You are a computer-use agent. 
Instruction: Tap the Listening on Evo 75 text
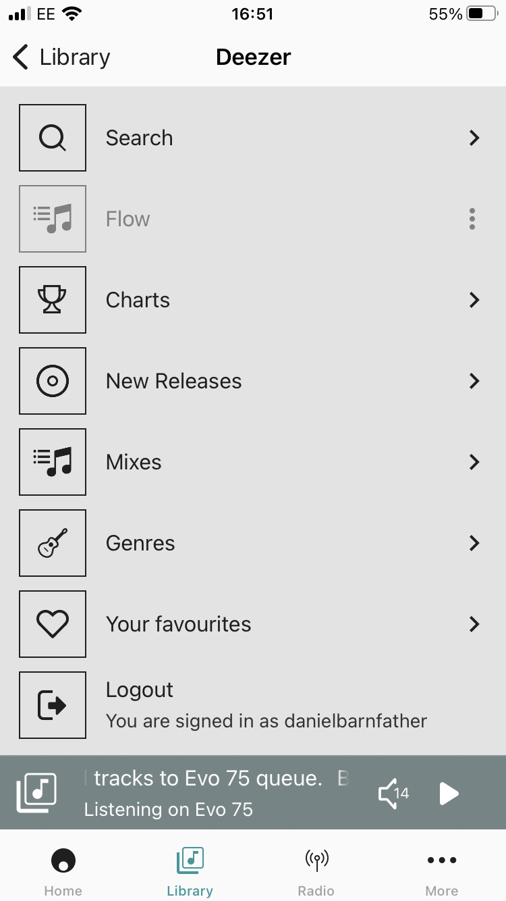[169, 809]
